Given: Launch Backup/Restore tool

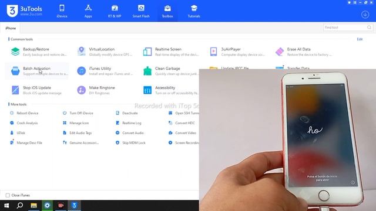Looking at the screenshot, I should point(38,52).
